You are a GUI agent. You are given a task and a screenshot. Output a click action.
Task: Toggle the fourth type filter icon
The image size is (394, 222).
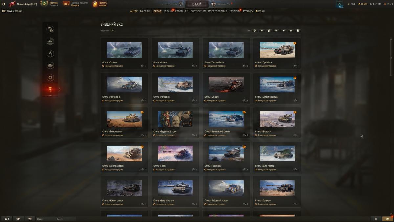pos(276,31)
